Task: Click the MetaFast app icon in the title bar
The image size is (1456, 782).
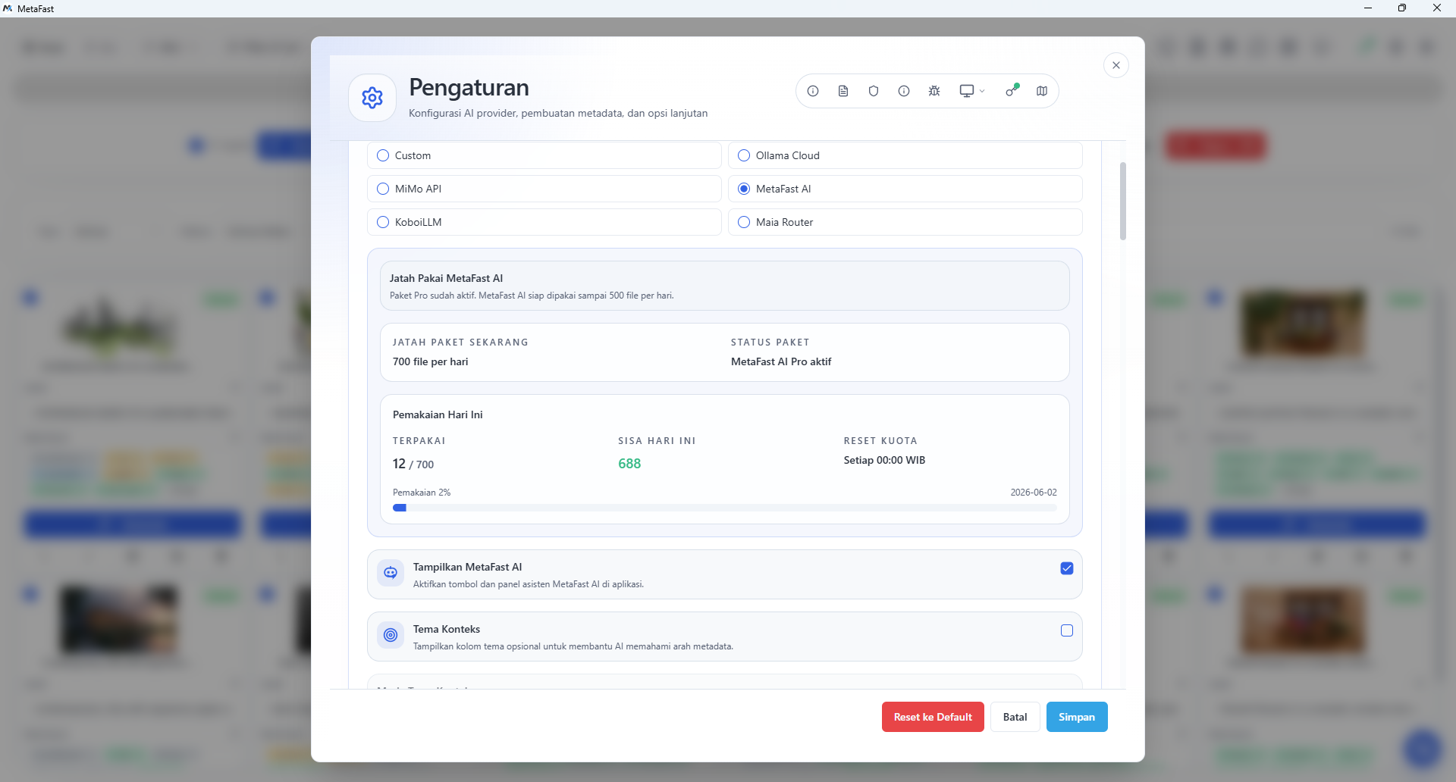Action: 8,8
